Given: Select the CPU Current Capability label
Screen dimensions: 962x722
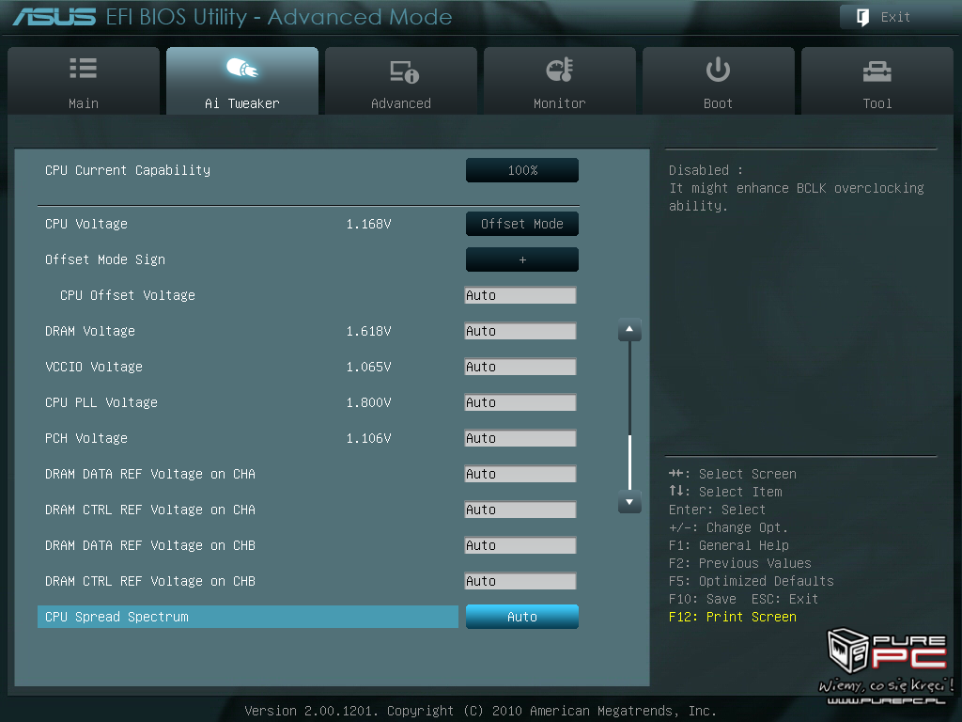Looking at the screenshot, I should coord(128,170).
